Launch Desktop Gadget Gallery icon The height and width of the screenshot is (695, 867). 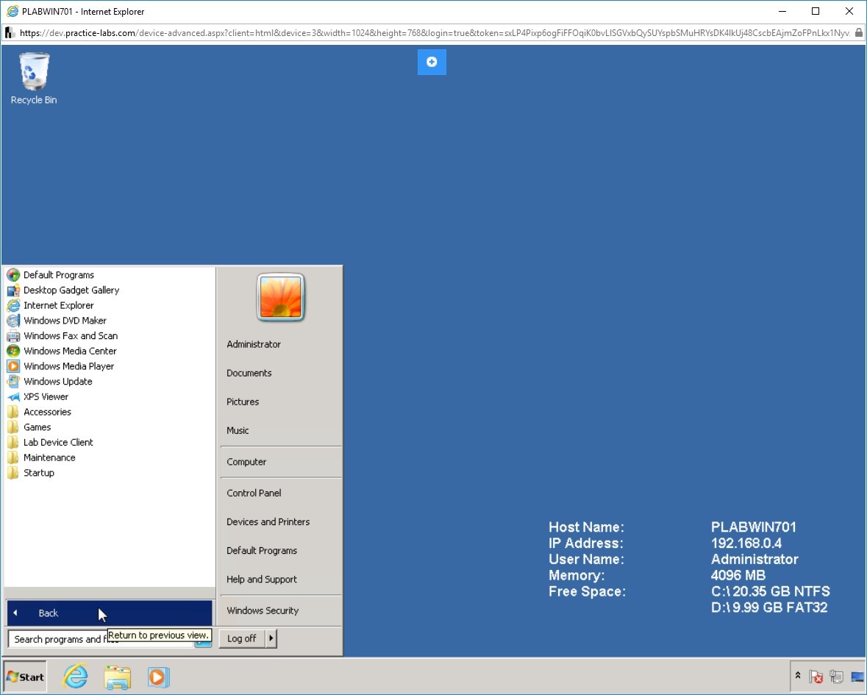pos(13,291)
